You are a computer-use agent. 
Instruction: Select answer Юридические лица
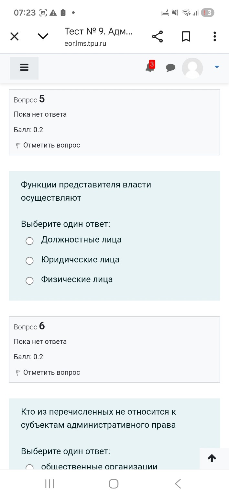pos(29,261)
